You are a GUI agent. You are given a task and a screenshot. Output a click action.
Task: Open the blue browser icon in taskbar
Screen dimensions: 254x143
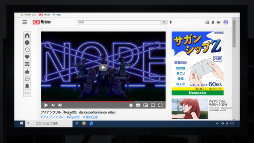point(91,124)
